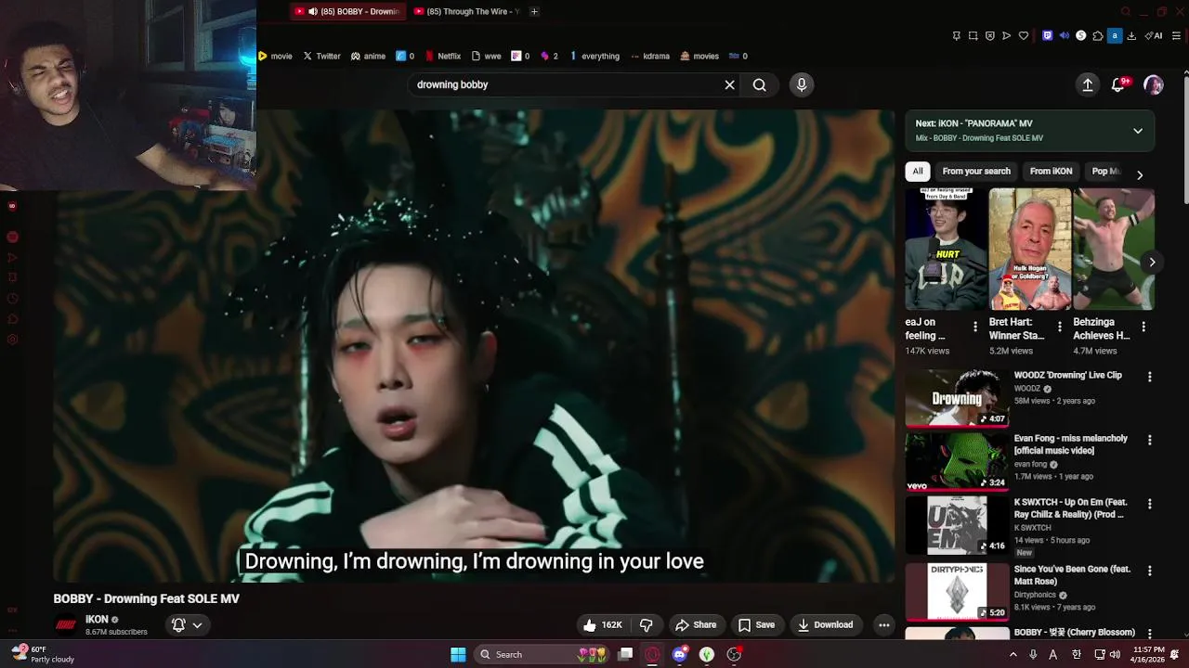Open Twitch extension icon
The width and height of the screenshot is (1189, 668).
pos(1048,36)
